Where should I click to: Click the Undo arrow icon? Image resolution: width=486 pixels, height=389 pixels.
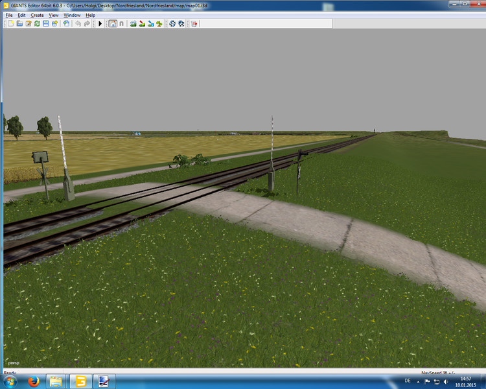point(78,23)
